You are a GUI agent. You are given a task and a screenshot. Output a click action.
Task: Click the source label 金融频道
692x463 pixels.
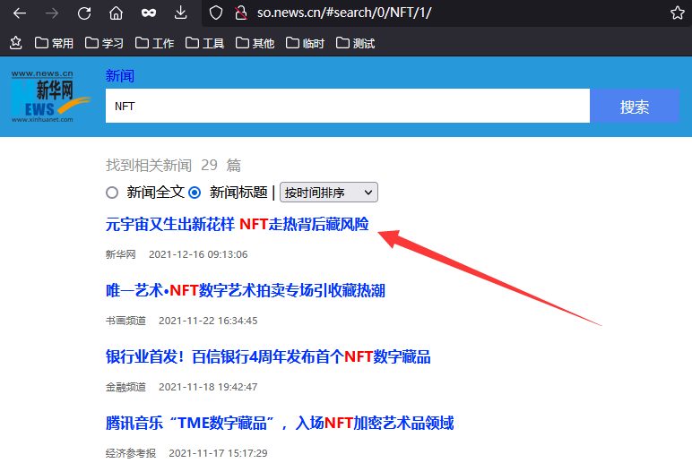click(x=125, y=387)
